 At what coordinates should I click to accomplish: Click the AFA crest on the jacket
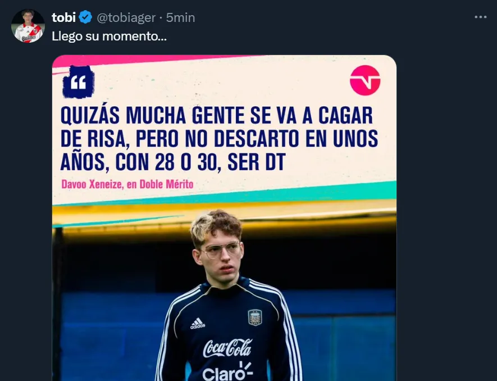point(255,317)
